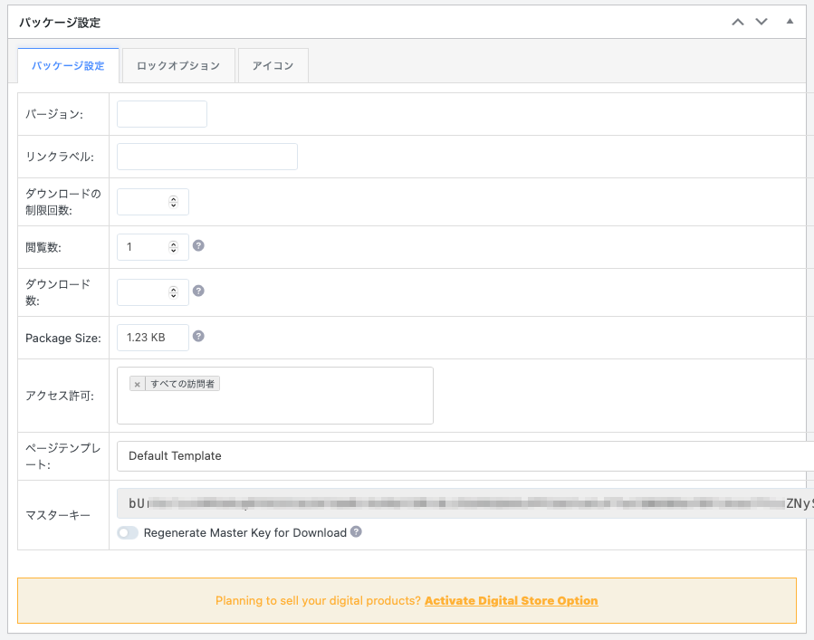Toggle Regenerate Master Key for Download switch

(x=128, y=533)
